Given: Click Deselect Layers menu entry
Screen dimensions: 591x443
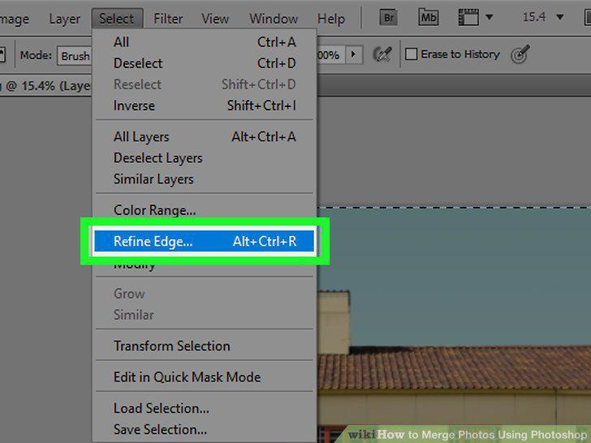Looking at the screenshot, I should [205, 158].
